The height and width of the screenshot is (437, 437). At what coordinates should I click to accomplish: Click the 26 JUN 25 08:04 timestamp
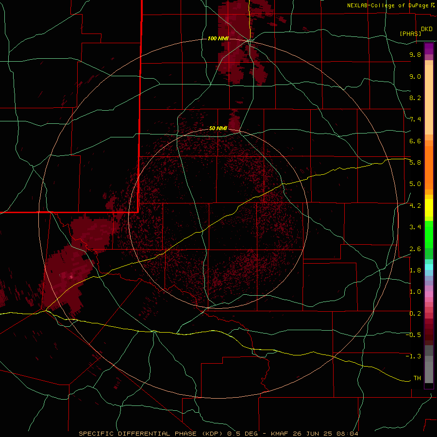(x=326, y=434)
